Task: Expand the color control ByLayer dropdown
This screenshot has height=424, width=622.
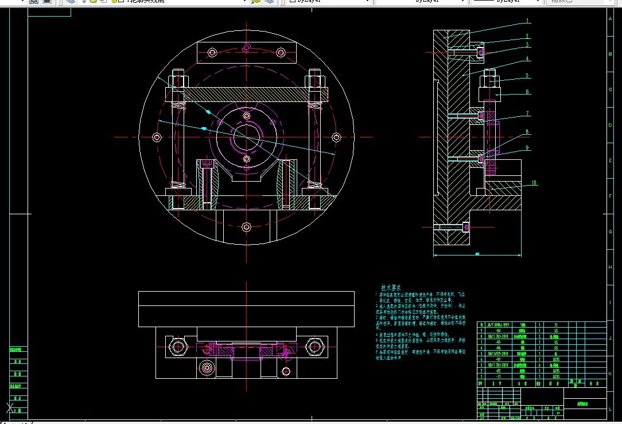Action: tap(367, 1)
